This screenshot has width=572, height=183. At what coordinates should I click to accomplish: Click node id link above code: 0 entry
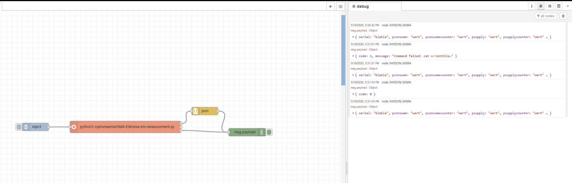pyautogui.click(x=396, y=82)
